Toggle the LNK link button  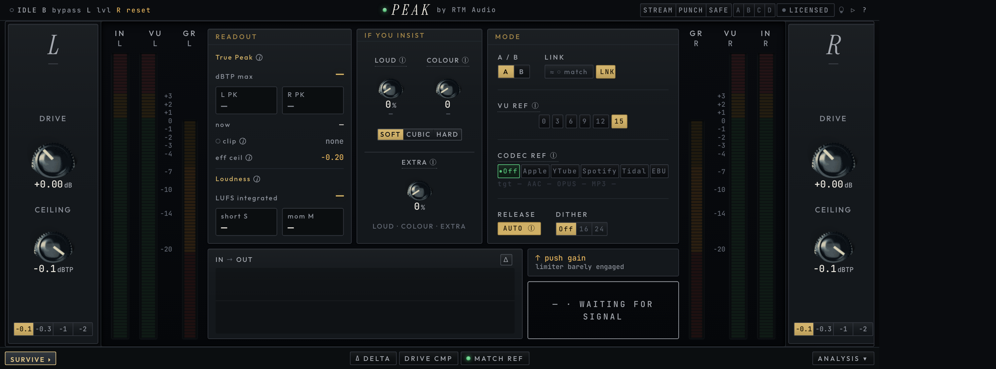(605, 72)
